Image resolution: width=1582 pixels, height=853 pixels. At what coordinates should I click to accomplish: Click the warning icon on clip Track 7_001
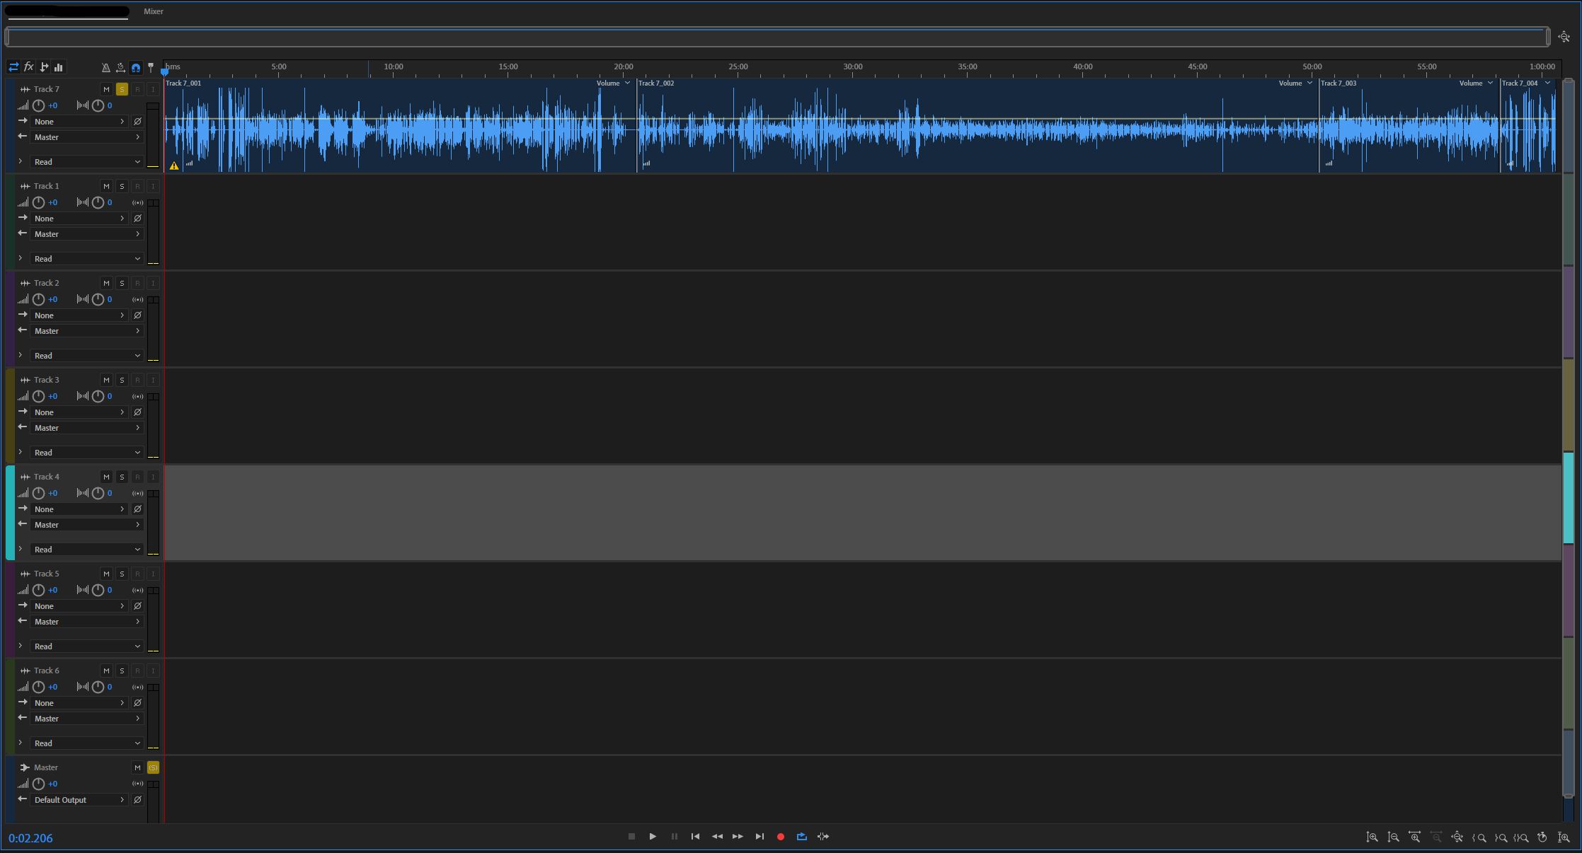[x=174, y=166]
